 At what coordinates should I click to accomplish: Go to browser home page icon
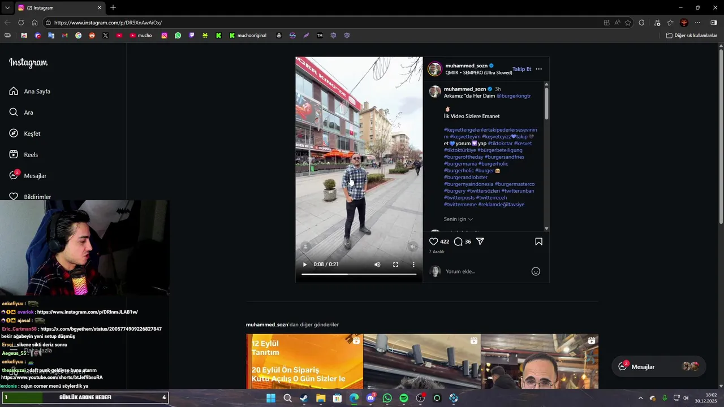35,23
